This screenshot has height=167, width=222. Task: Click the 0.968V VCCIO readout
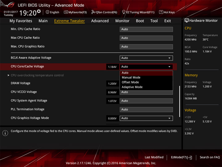(x=113, y=92)
